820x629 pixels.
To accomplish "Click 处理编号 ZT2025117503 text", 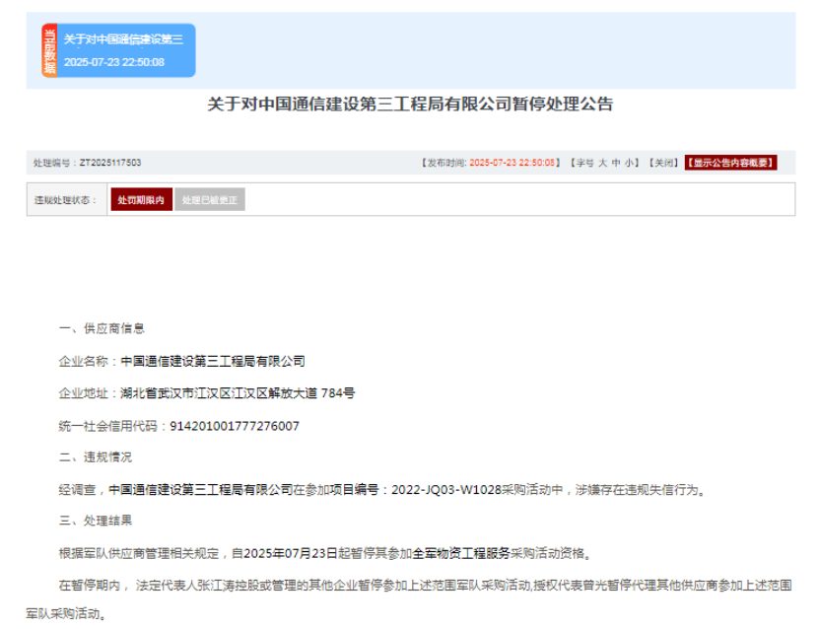I will [x=88, y=163].
